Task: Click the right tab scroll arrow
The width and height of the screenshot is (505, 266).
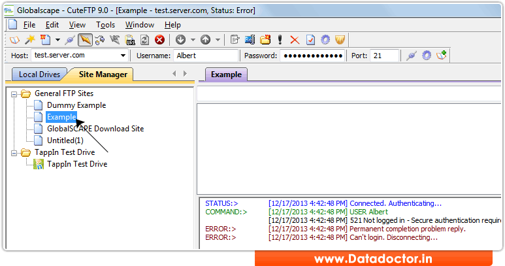Action: click(185, 74)
